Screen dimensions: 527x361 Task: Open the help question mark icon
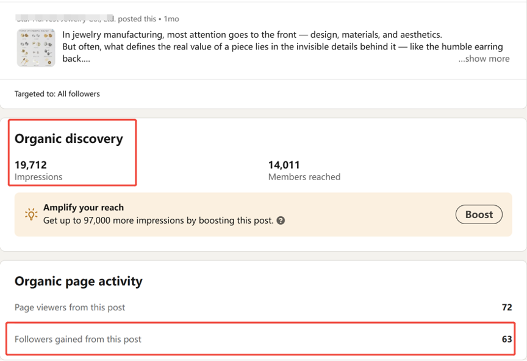click(281, 221)
